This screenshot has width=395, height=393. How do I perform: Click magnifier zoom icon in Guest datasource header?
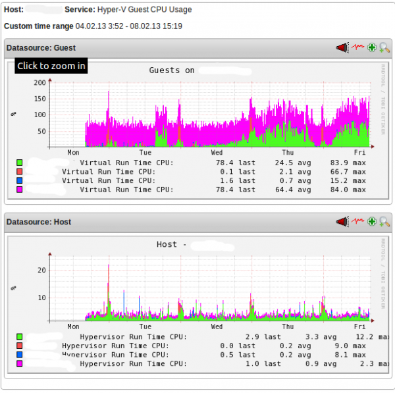[x=384, y=47]
